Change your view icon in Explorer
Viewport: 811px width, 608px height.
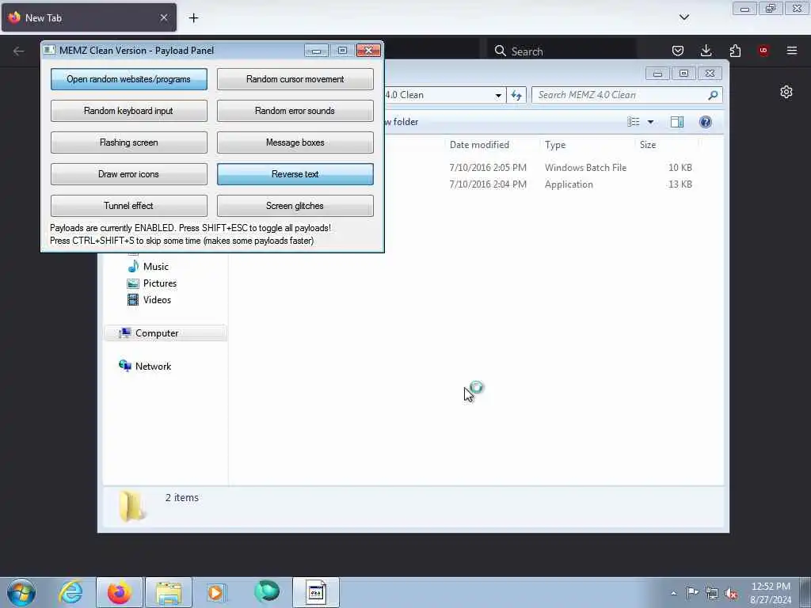tap(634, 122)
